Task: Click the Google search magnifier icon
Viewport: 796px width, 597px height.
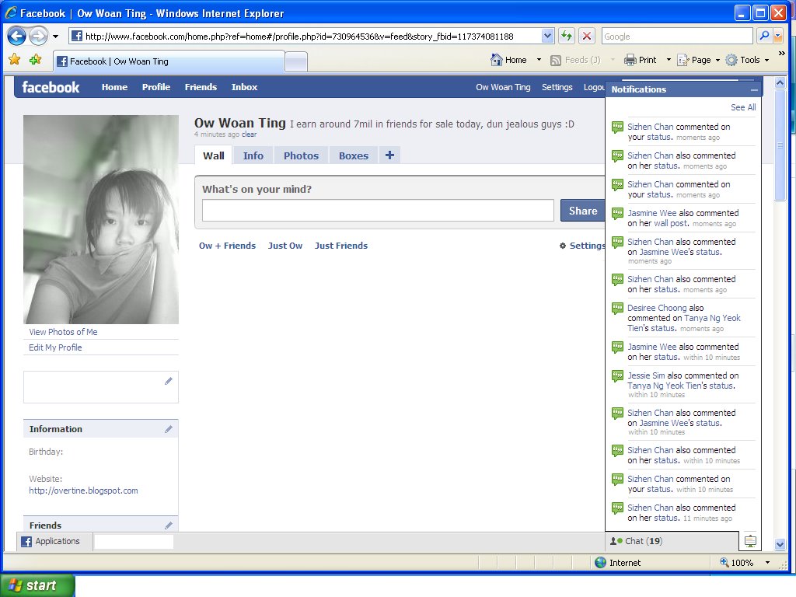Action: (x=763, y=36)
